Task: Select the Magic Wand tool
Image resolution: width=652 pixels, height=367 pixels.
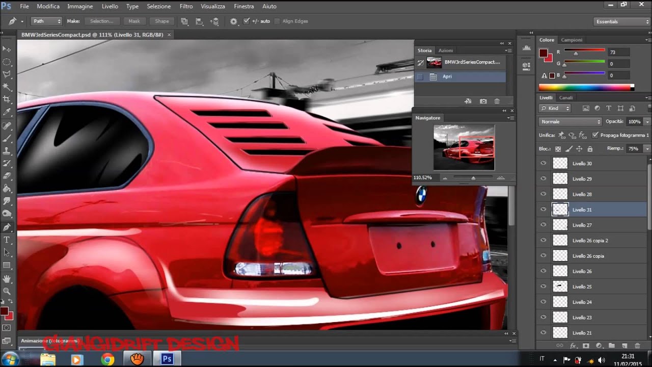Action: pyautogui.click(x=7, y=87)
